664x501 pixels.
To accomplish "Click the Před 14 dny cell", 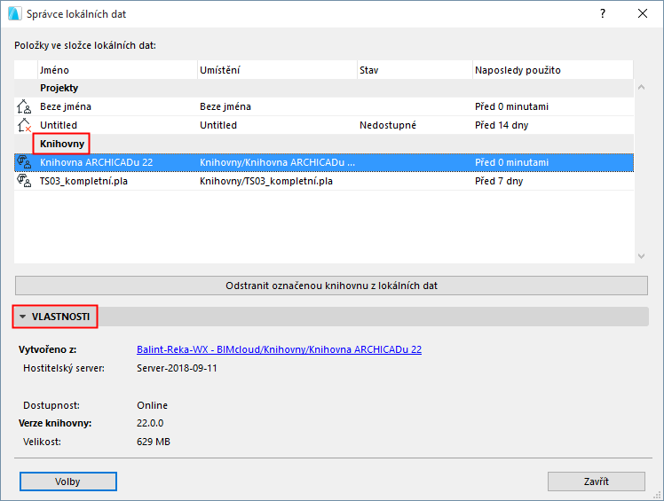I will click(x=502, y=125).
